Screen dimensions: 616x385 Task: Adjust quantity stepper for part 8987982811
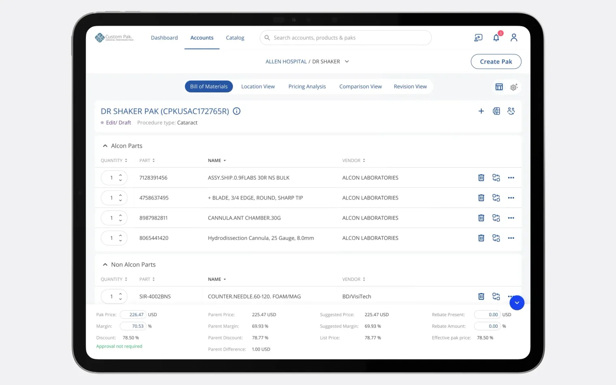[120, 218]
